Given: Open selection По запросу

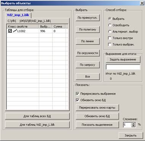Looking at the screenshot, I should (88, 65).
